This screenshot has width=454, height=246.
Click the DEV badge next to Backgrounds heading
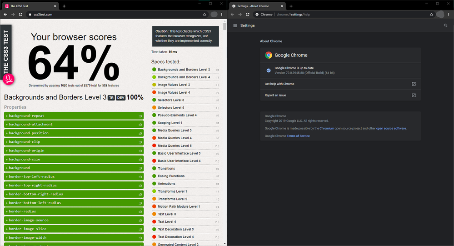[121, 98]
